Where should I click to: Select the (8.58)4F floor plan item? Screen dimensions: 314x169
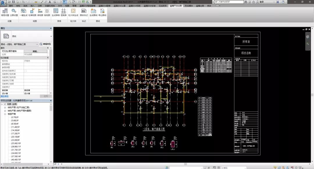(x=15, y=124)
